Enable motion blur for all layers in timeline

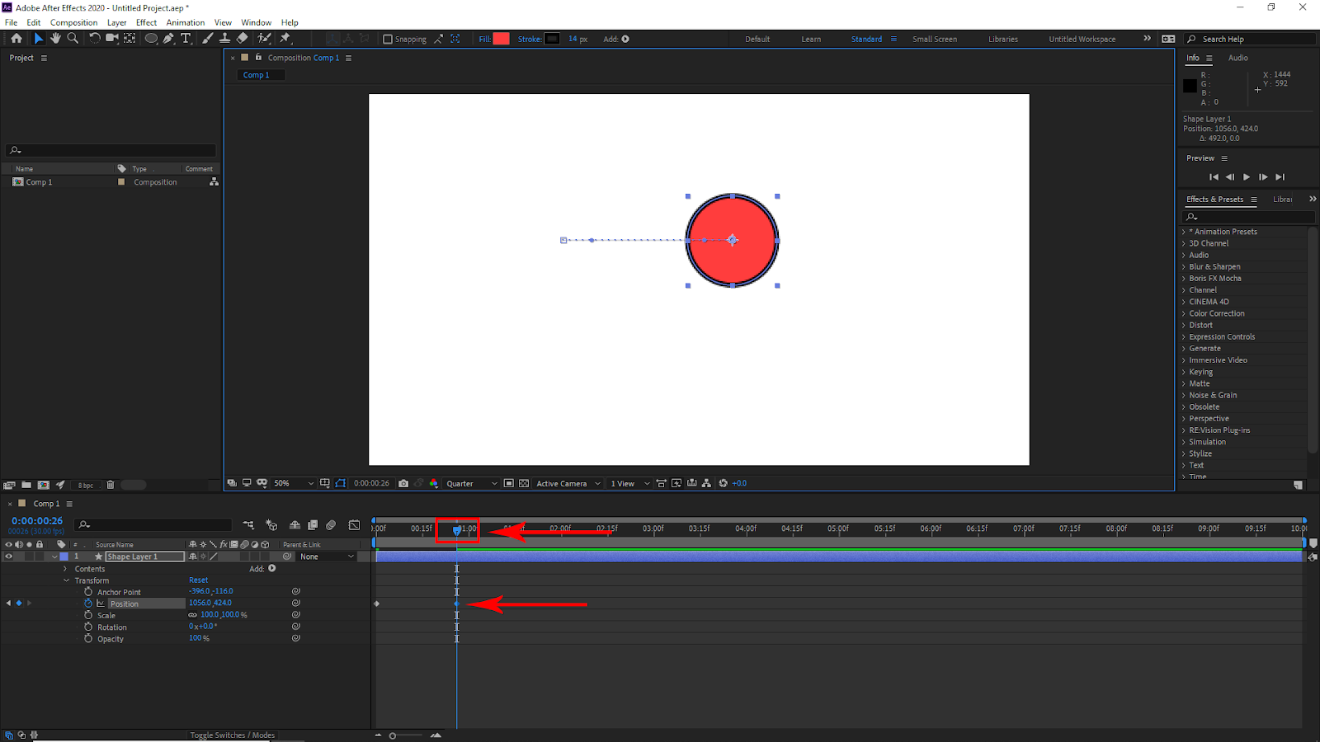pyautogui.click(x=331, y=525)
